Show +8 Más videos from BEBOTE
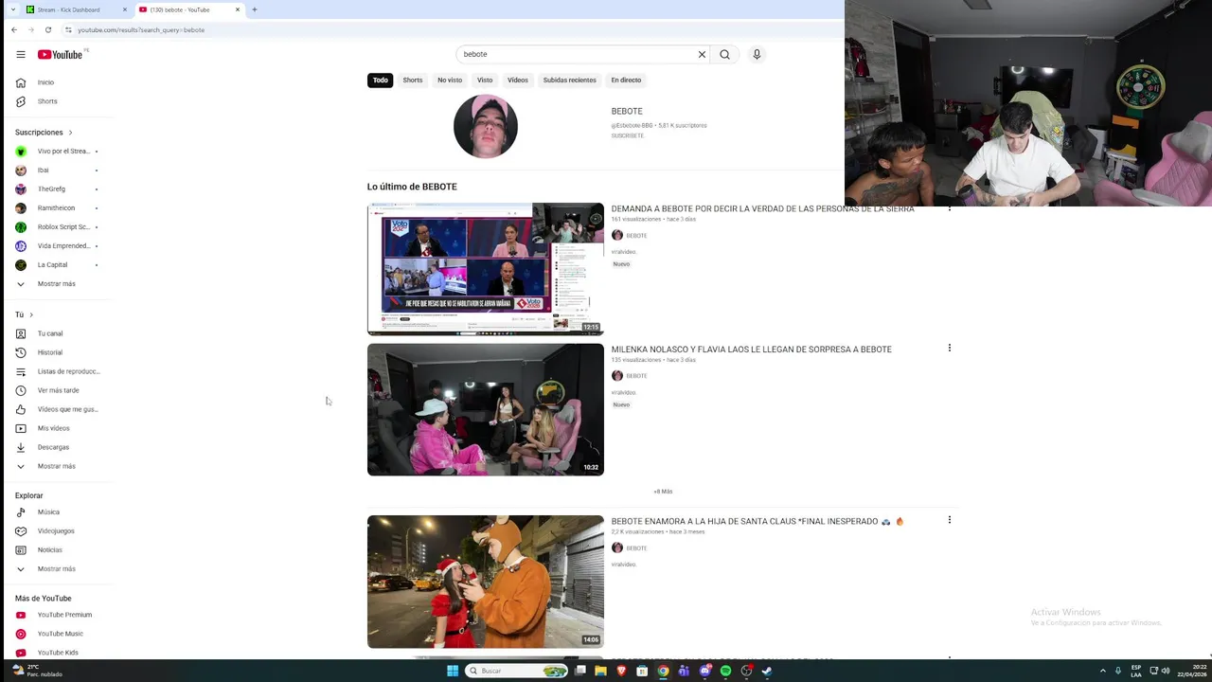This screenshot has height=682, width=1212. tap(663, 492)
